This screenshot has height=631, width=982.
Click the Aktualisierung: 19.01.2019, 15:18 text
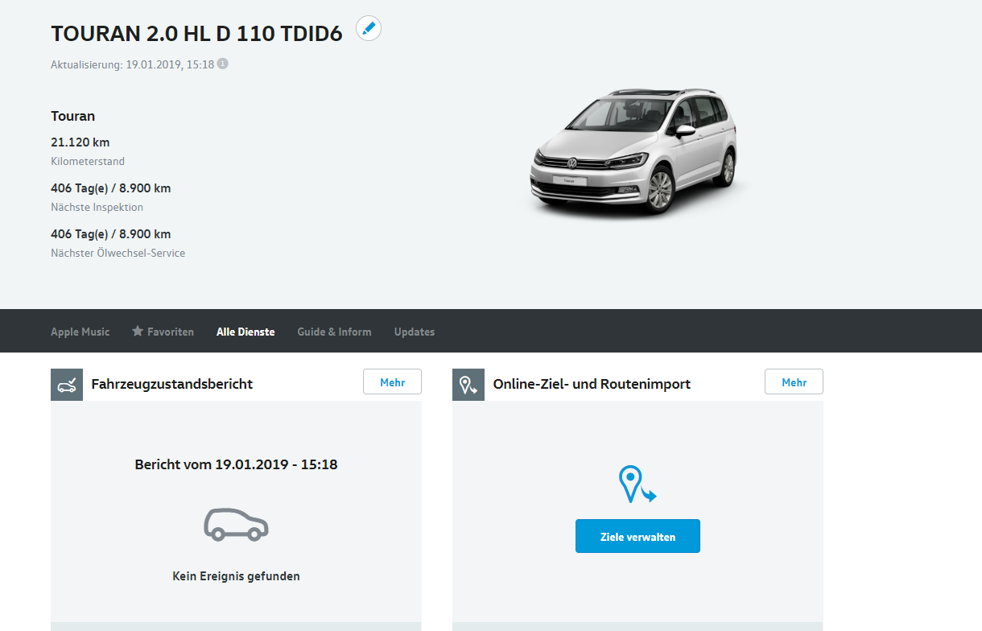pyautogui.click(x=133, y=64)
